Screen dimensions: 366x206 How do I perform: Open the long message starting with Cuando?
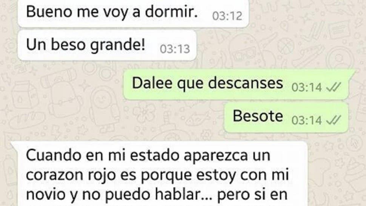(x=159, y=174)
